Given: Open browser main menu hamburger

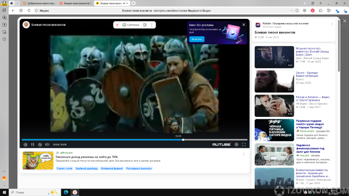Looking at the screenshot, I should (x=321, y=3).
